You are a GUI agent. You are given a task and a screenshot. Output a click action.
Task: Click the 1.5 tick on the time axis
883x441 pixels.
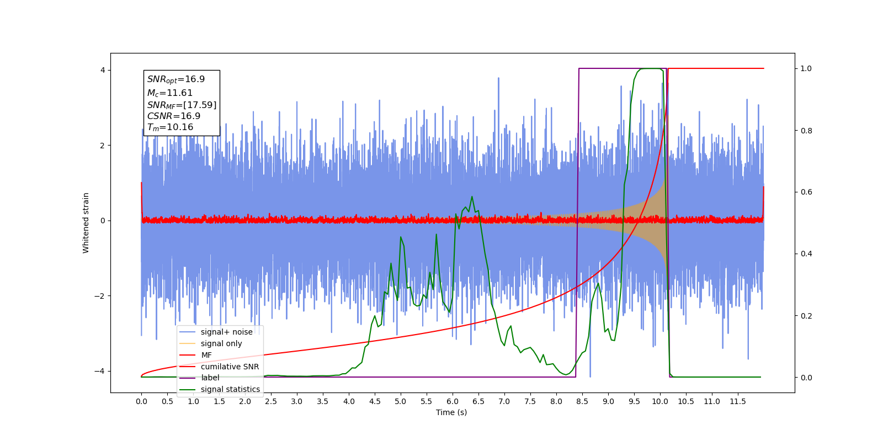pyautogui.click(x=219, y=401)
